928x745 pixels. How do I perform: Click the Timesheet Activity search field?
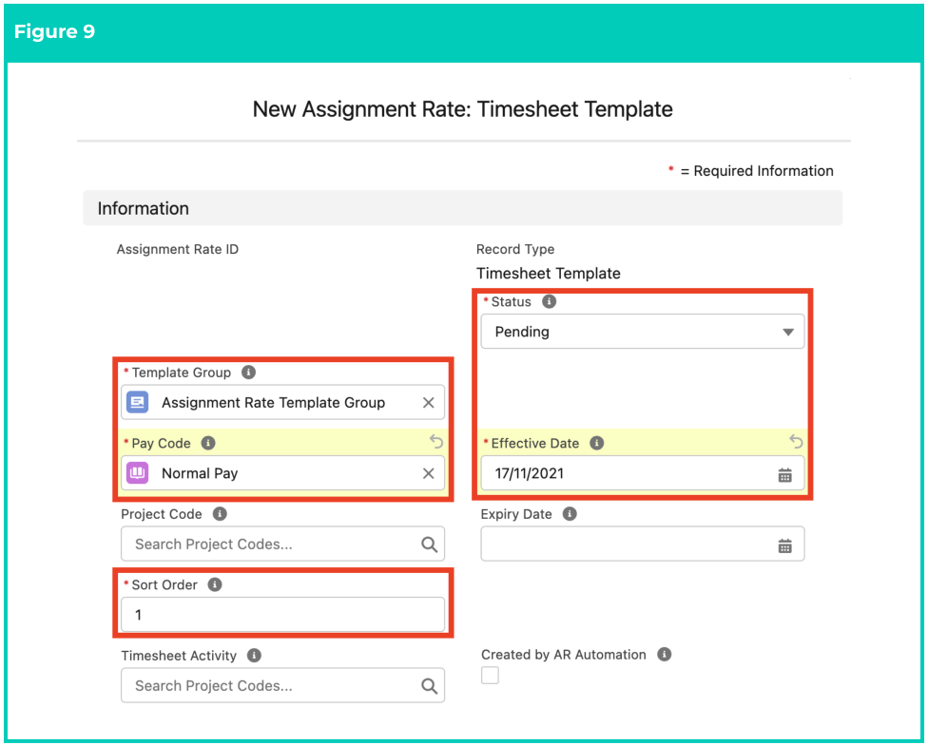coord(283,686)
